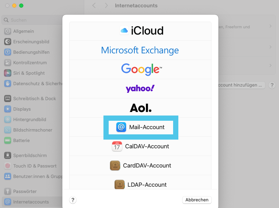This screenshot has height=208, width=279.
Task: Expand the Freeform account row chevron
Action: click(x=270, y=26)
